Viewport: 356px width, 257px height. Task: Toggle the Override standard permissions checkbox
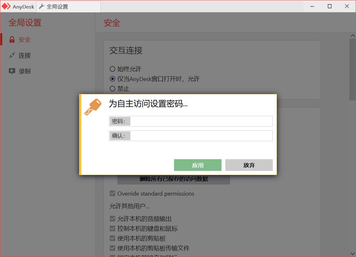click(112, 193)
